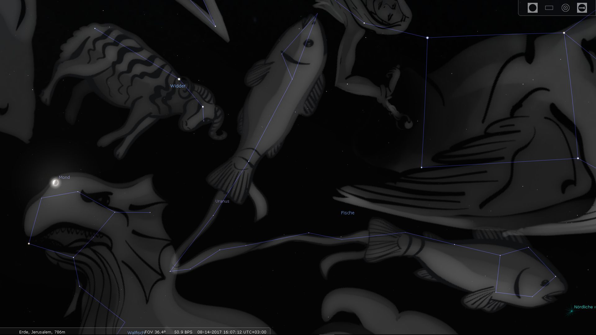The height and width of the screenshot is (335, 596).
Task: Toggle the ocular view icon
Action: [533, 8]
